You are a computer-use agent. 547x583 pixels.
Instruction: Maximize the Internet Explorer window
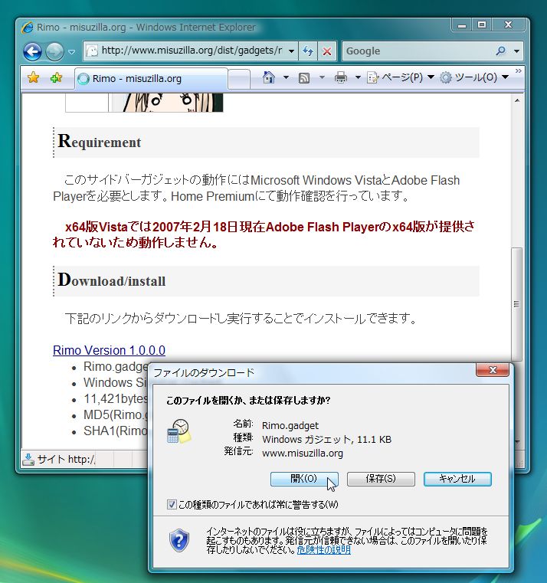click(482, 25)
